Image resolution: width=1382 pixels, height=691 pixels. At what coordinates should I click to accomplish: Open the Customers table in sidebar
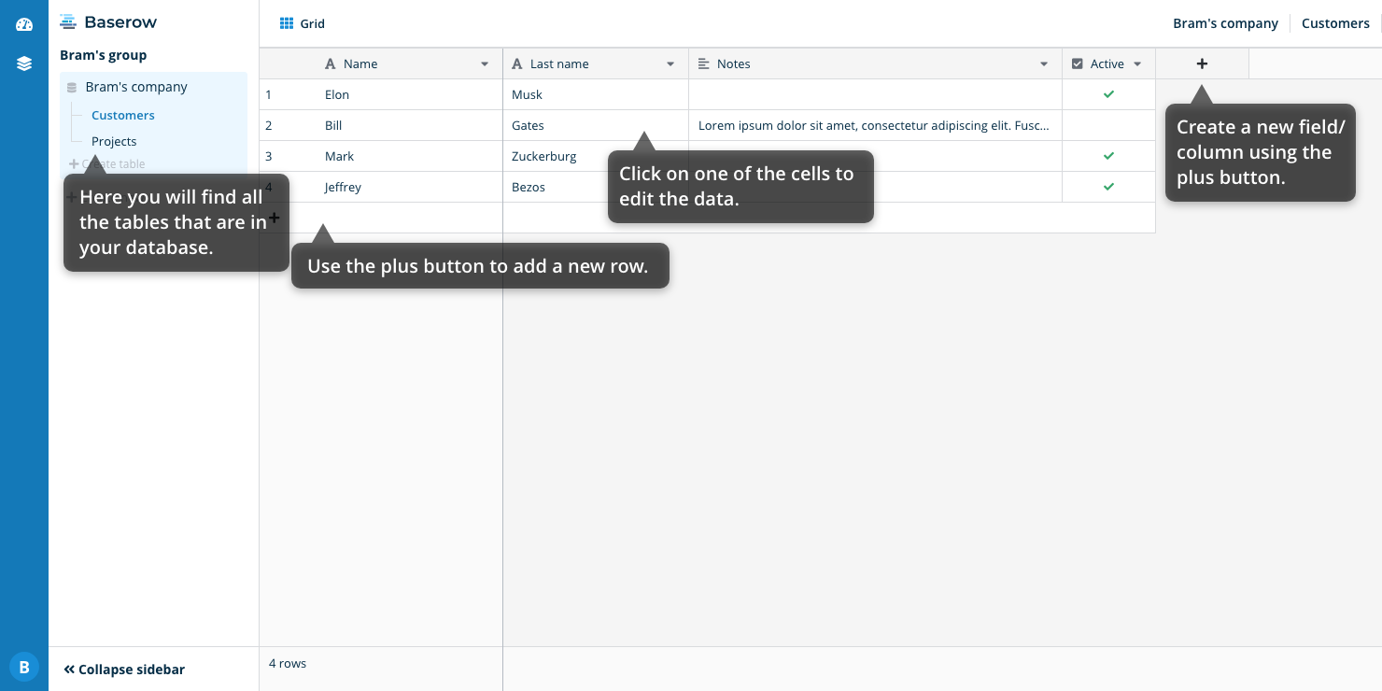(x=123, y=116)
